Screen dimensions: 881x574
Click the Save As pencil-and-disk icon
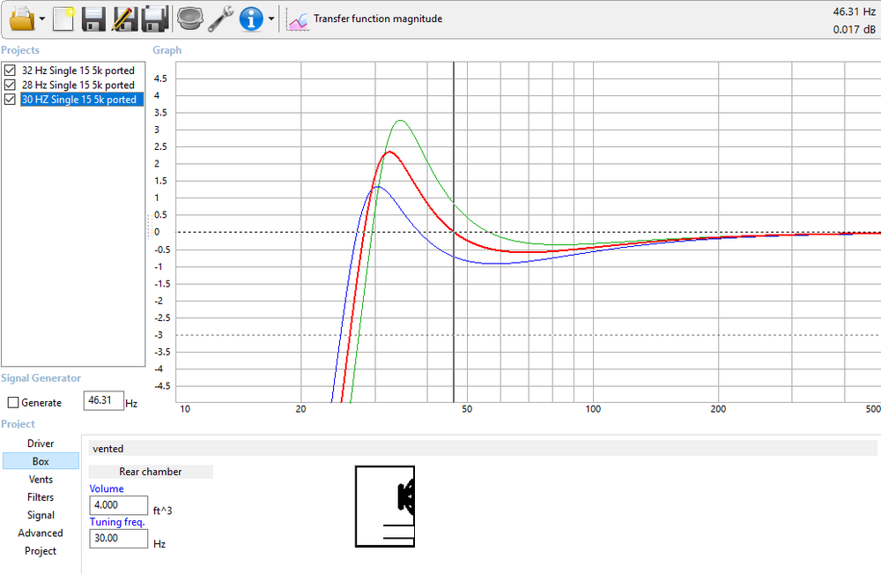coord(124,19)
